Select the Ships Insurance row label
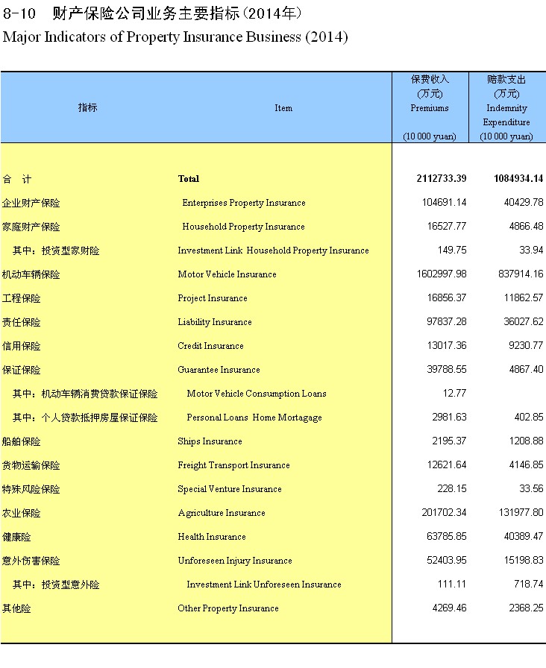Viewport: 546px width, 668px height. click(210, 441)
